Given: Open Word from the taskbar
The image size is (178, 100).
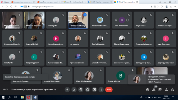Looking at the screenshot, I should 35,97.
